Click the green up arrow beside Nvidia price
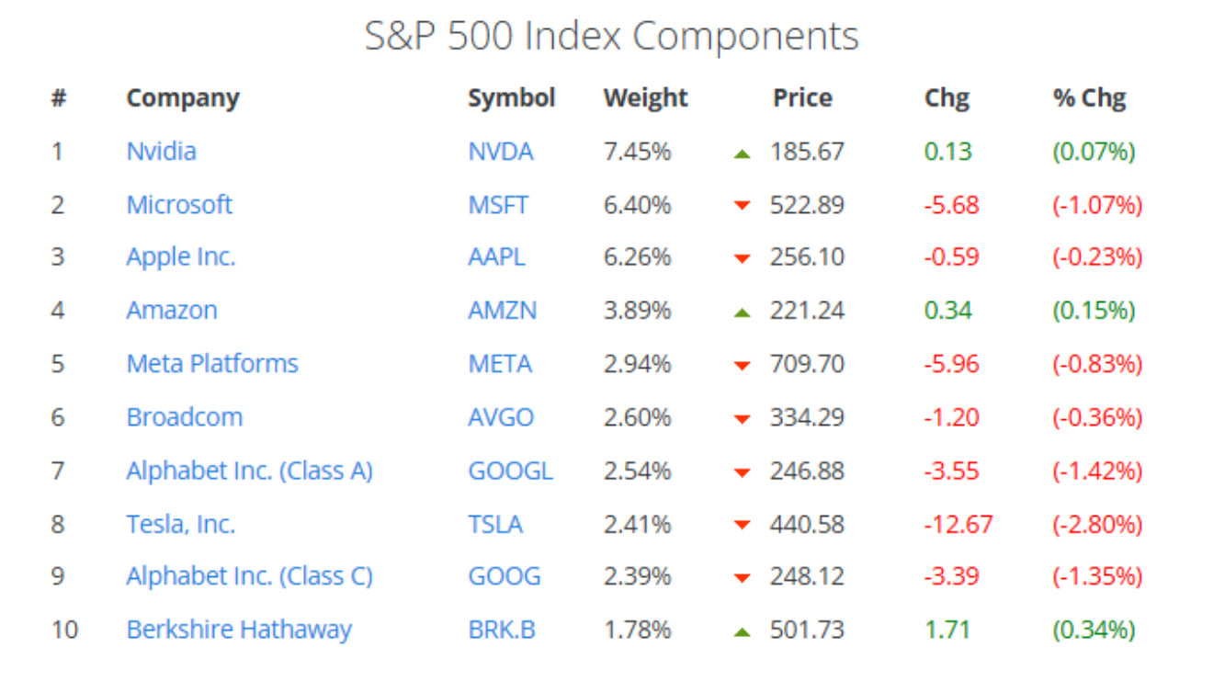This screenshot has height=693, width=1225. [x=743, y=153]
